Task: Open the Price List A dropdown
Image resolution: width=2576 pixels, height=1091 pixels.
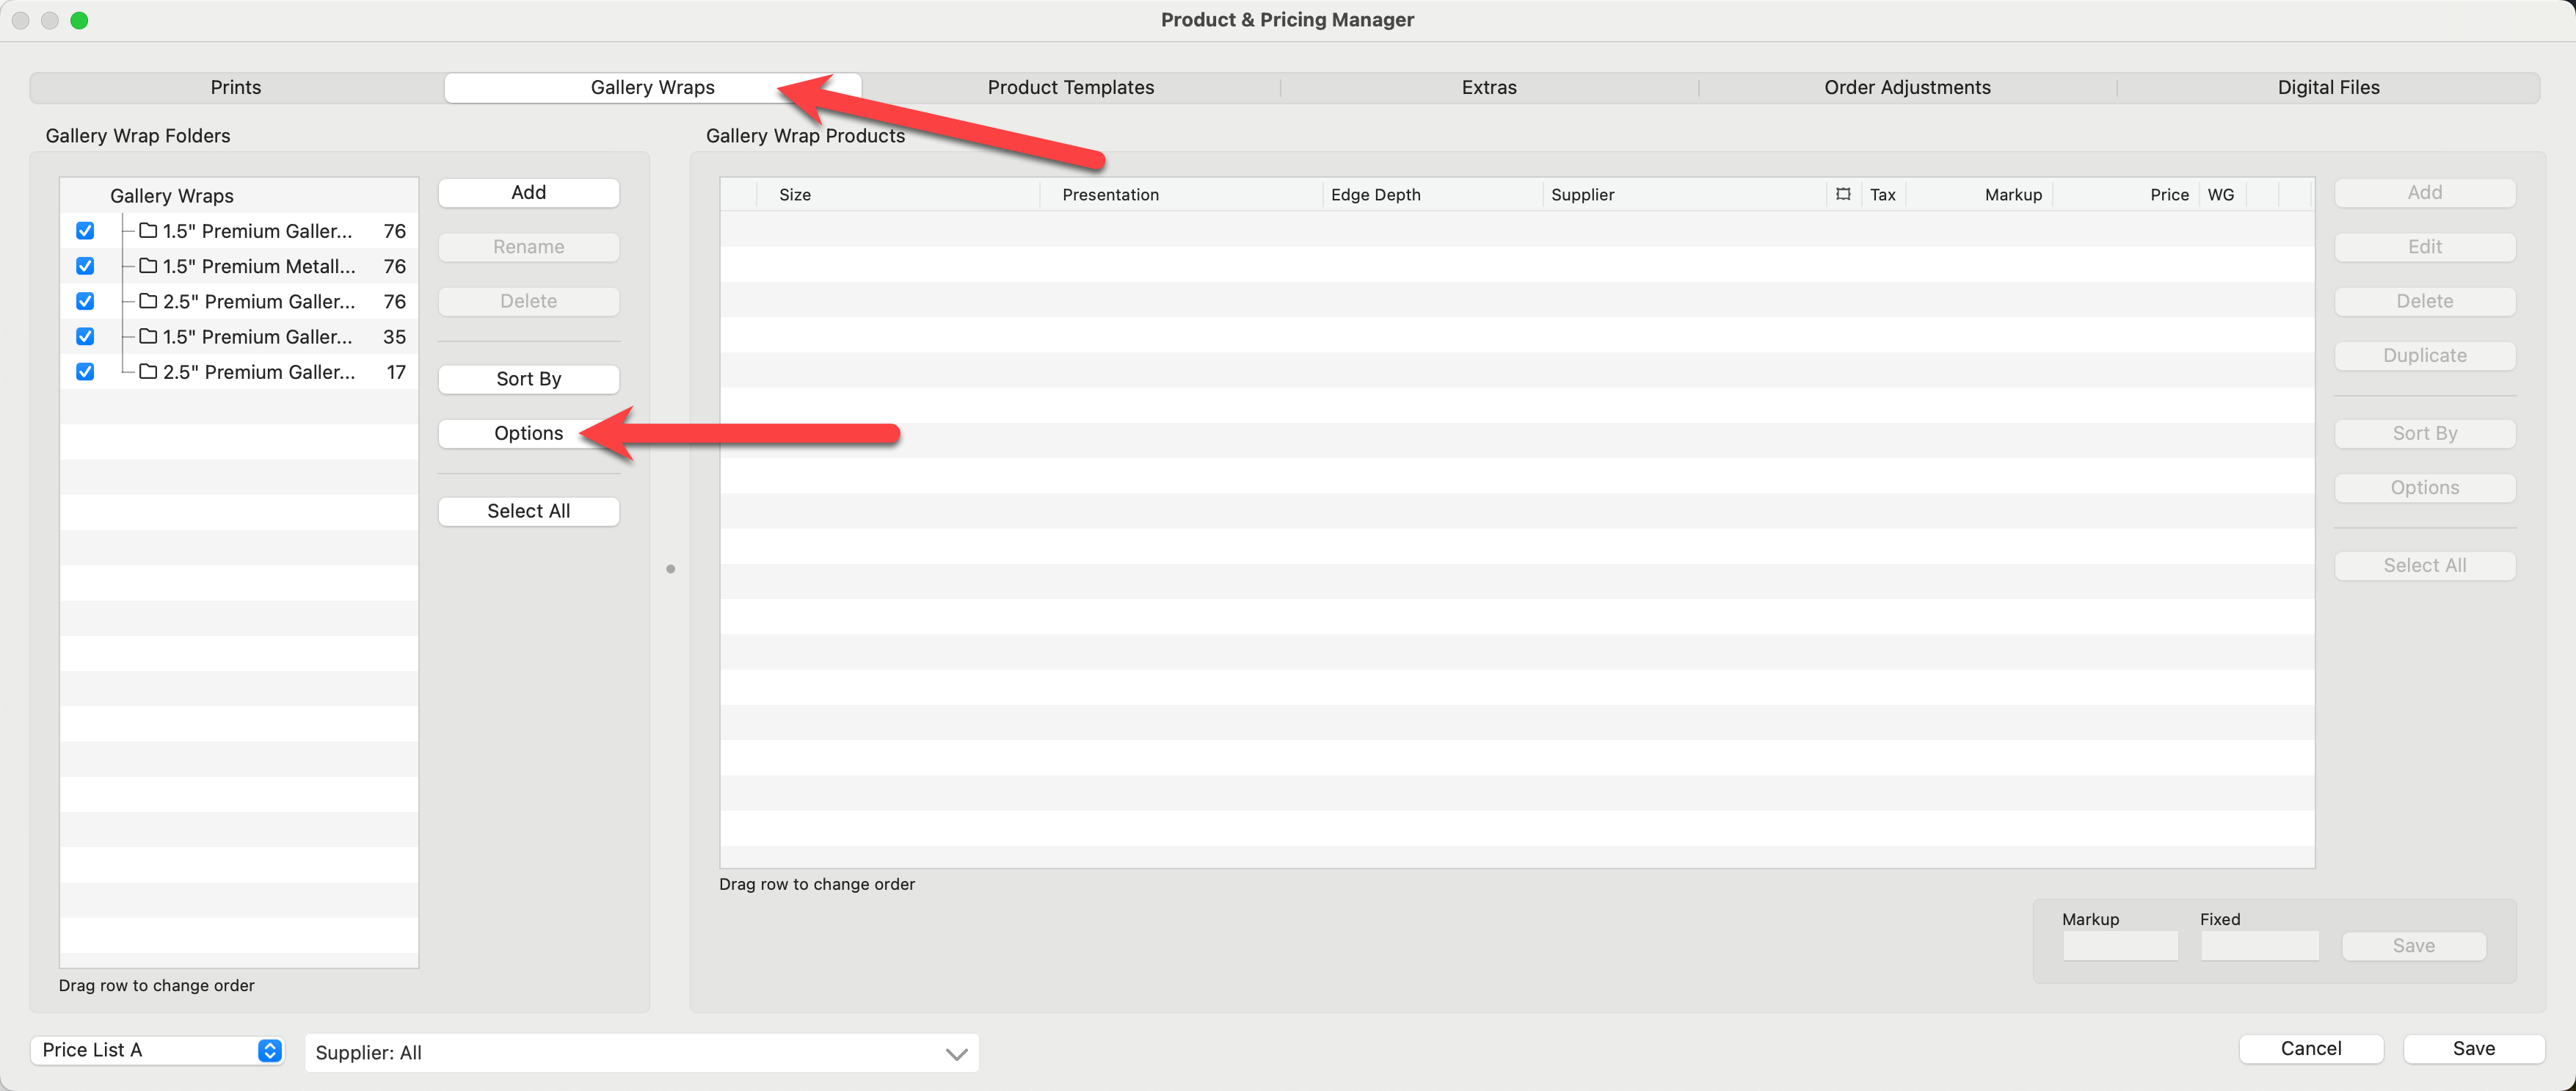Action: [158, 1050]
